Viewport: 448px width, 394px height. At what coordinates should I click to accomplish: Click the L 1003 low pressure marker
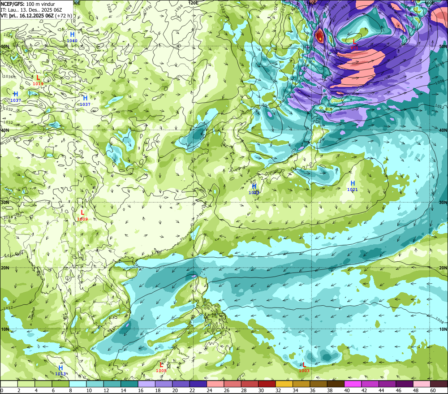304,368
